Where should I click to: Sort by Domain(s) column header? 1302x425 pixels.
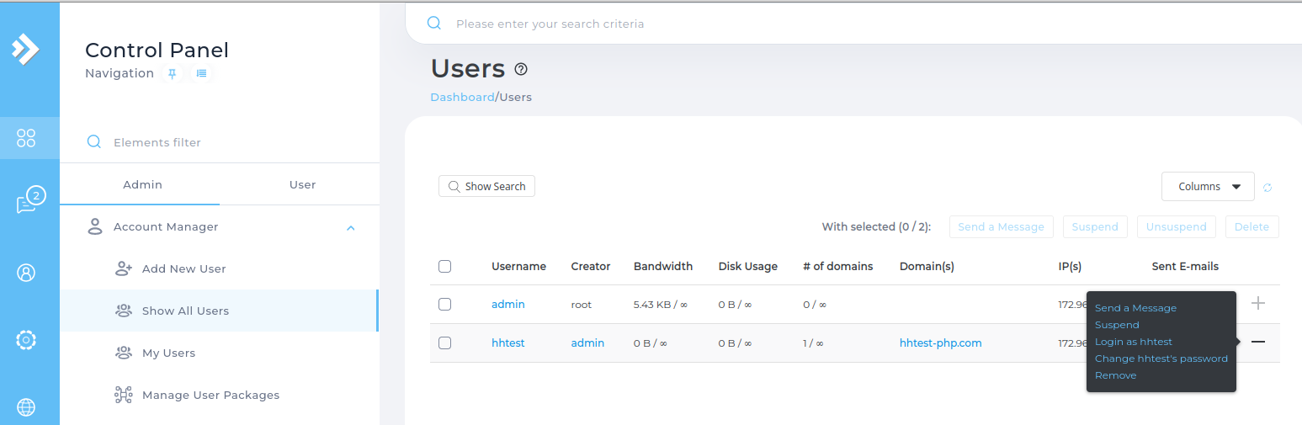click(x=927, y=266)
